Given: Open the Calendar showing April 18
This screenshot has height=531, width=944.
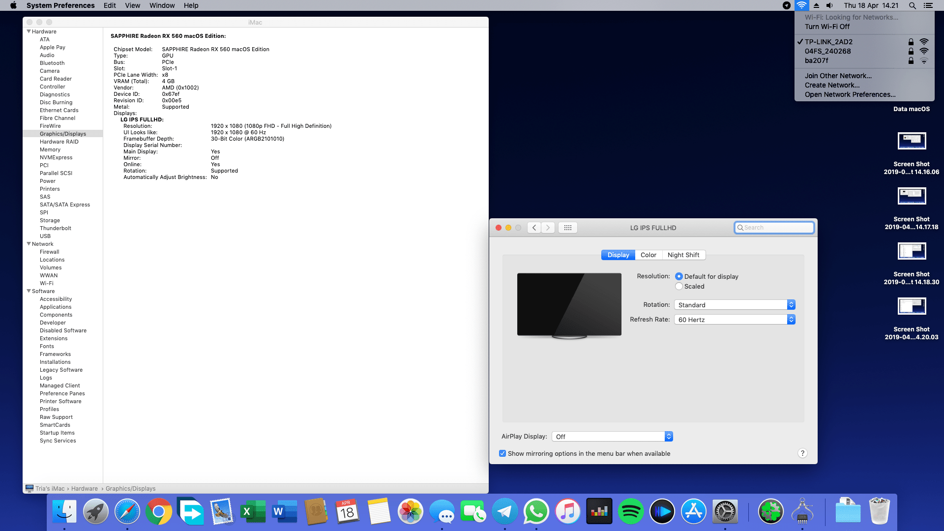Looking at the screenshot, I should [x=348, y=511].
